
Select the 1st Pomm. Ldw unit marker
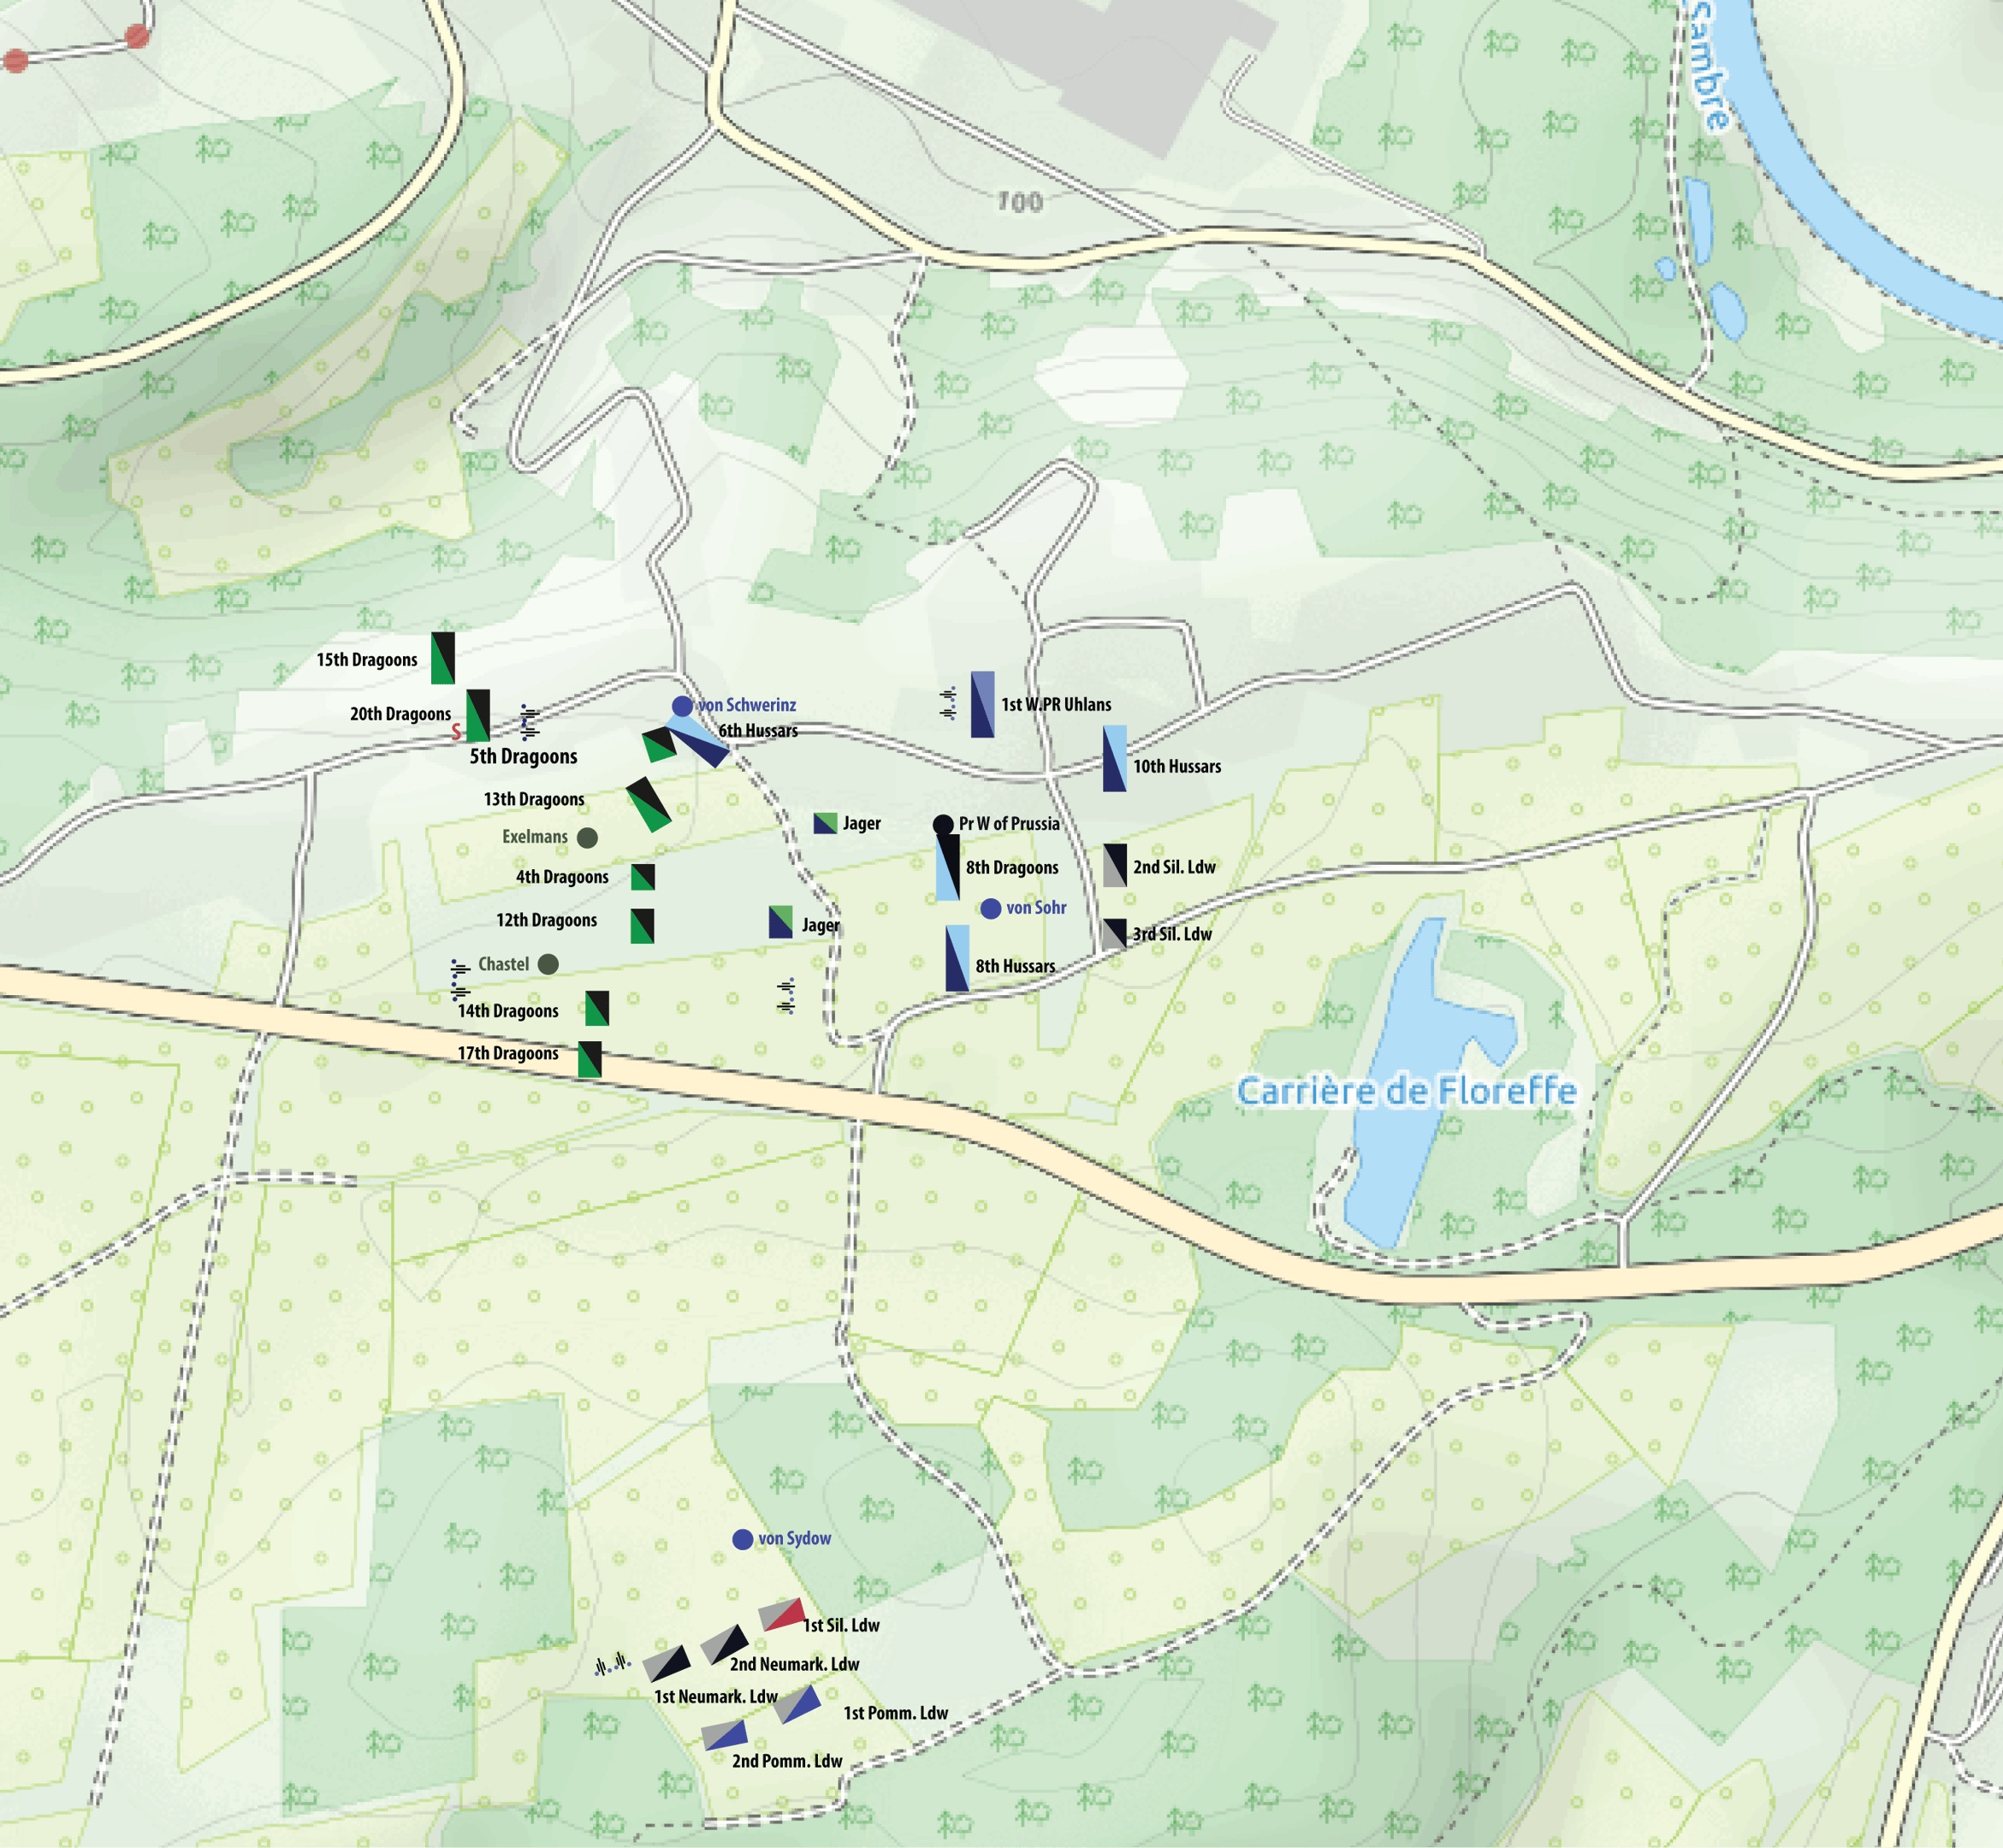coord(798,1704)
